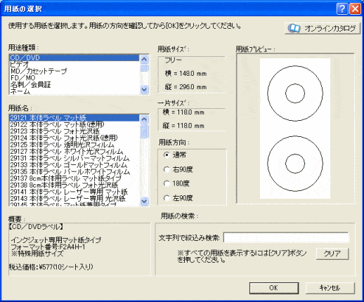The height and width of the screenshot is (302, 364).
Task: Choose MD／カセットテープ category
Action: pos(74,71)
